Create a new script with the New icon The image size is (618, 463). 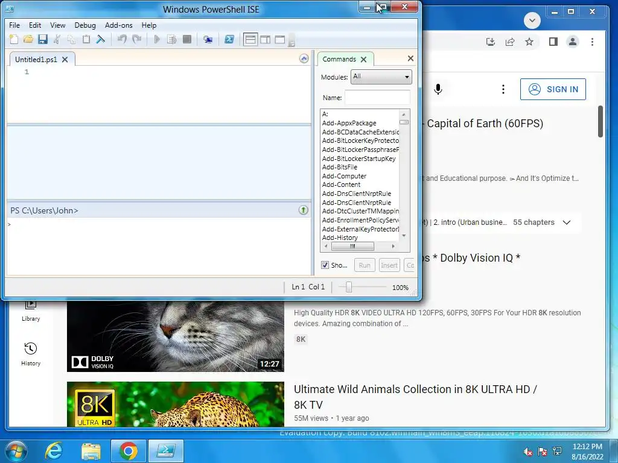tap(14, 39)
